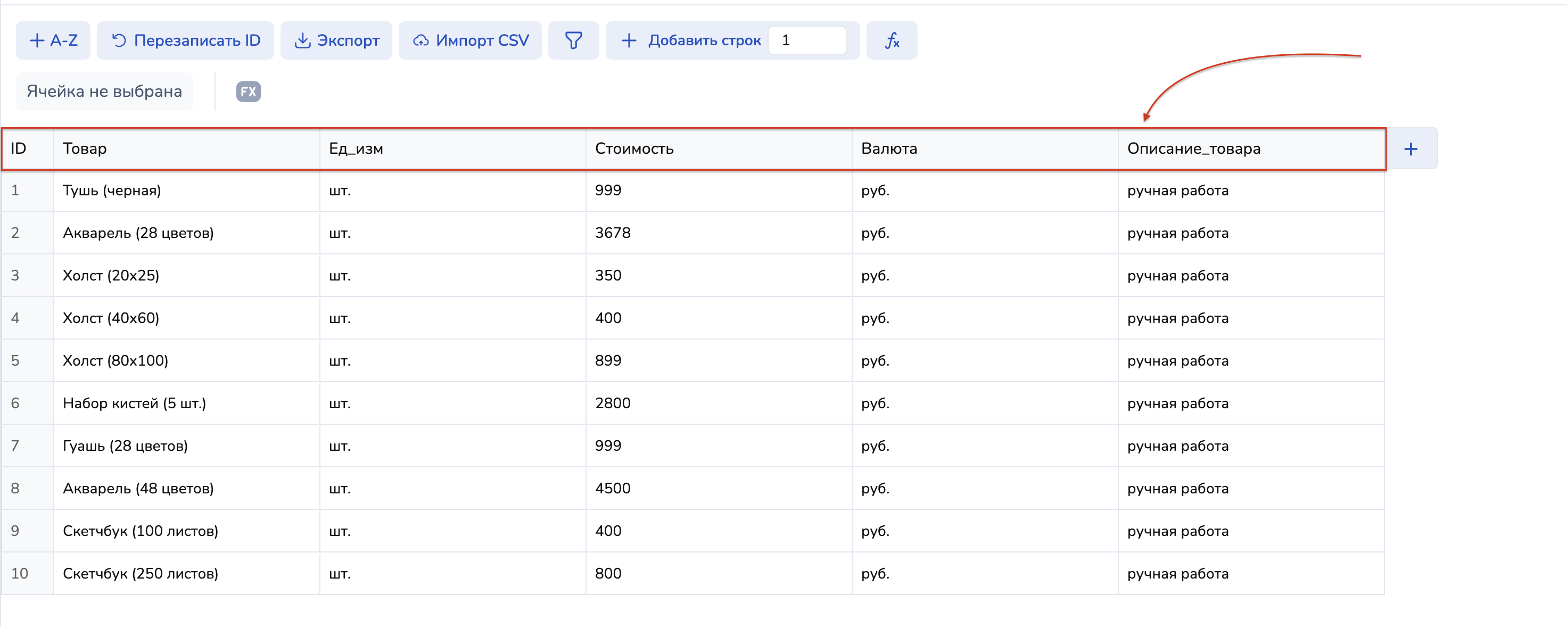Click the Ед_изм column header

452,148
